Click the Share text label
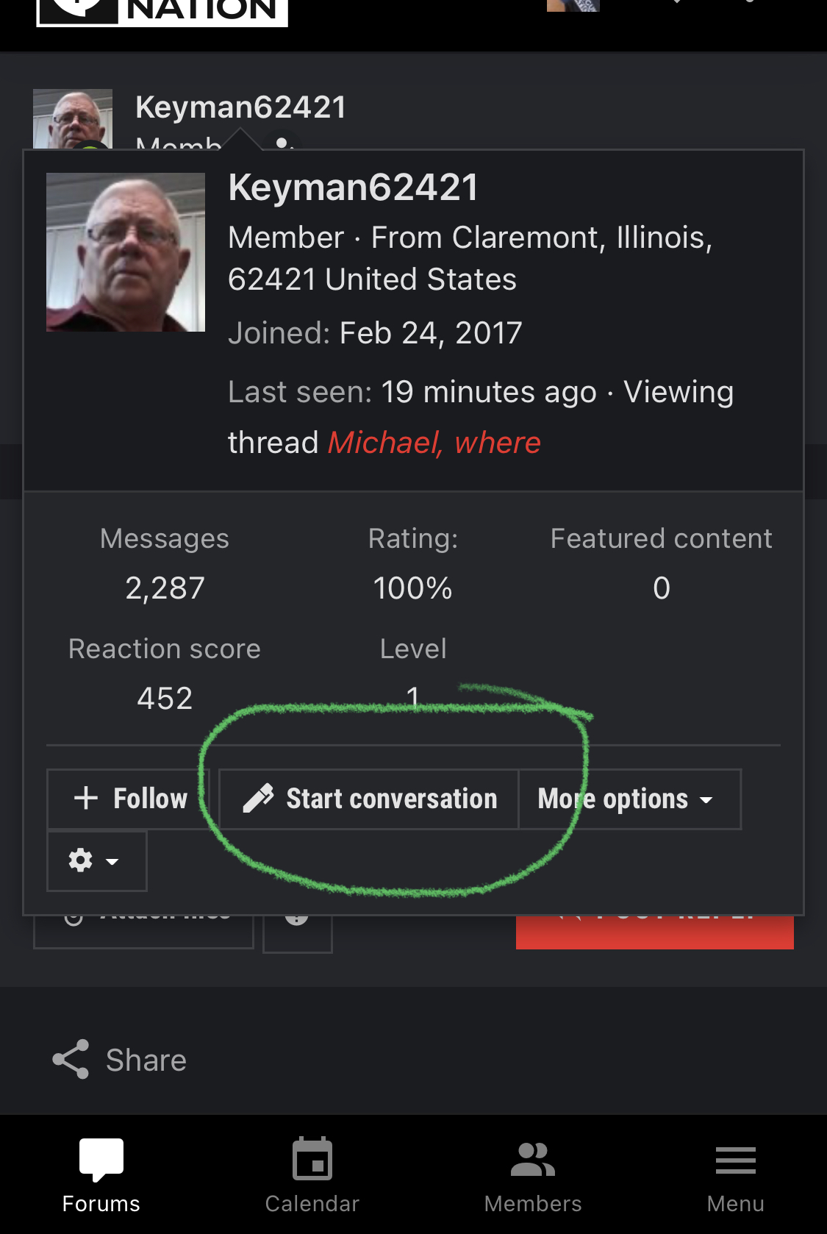 pos(146,1060)
